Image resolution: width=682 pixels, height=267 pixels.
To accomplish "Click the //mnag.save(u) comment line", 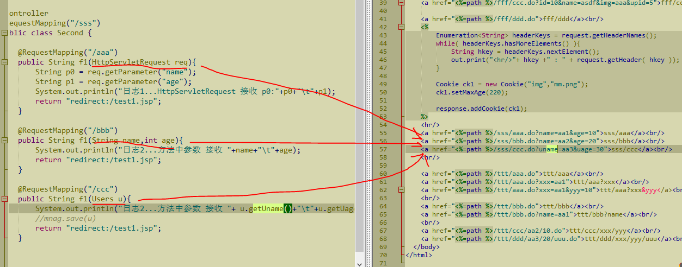I will pos(65,219).
